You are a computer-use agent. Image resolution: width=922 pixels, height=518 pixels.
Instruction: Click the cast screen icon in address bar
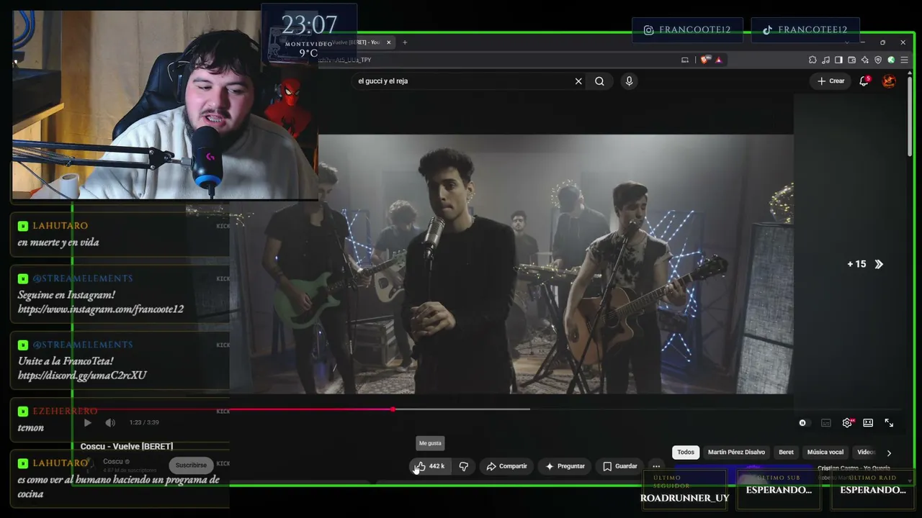pyautogui.click(x=684, y=60)
